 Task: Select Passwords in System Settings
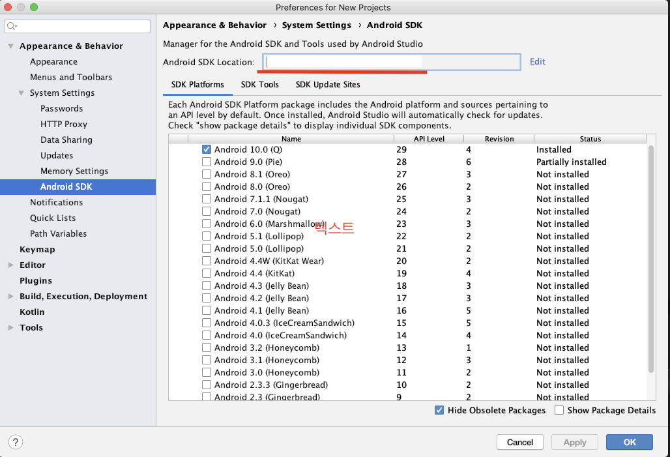(61, 109)
